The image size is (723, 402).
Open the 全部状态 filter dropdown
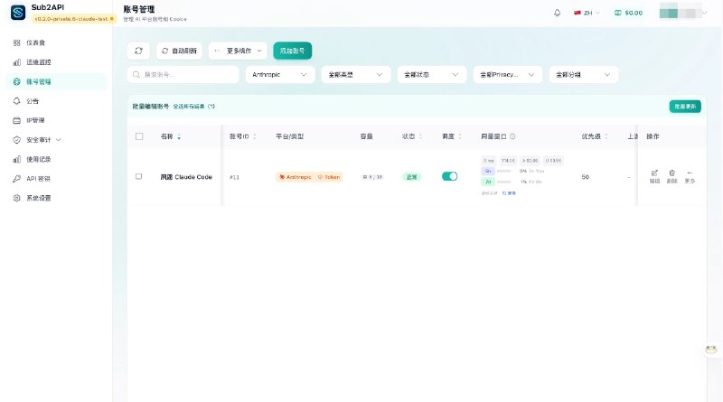(x=432, y=75)
